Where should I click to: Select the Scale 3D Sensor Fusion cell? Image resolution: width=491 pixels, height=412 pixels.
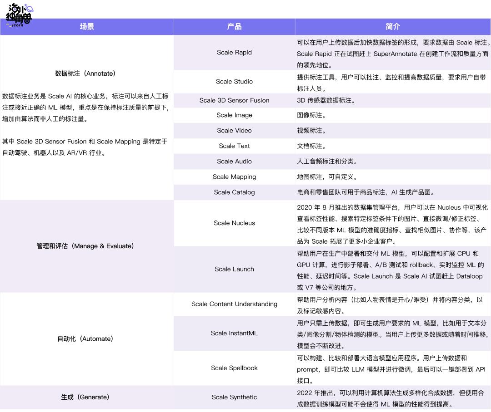(x=234, y=100)
